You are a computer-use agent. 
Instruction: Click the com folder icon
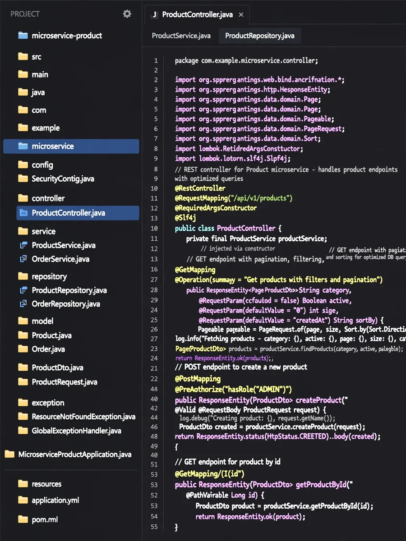[23, 110]
